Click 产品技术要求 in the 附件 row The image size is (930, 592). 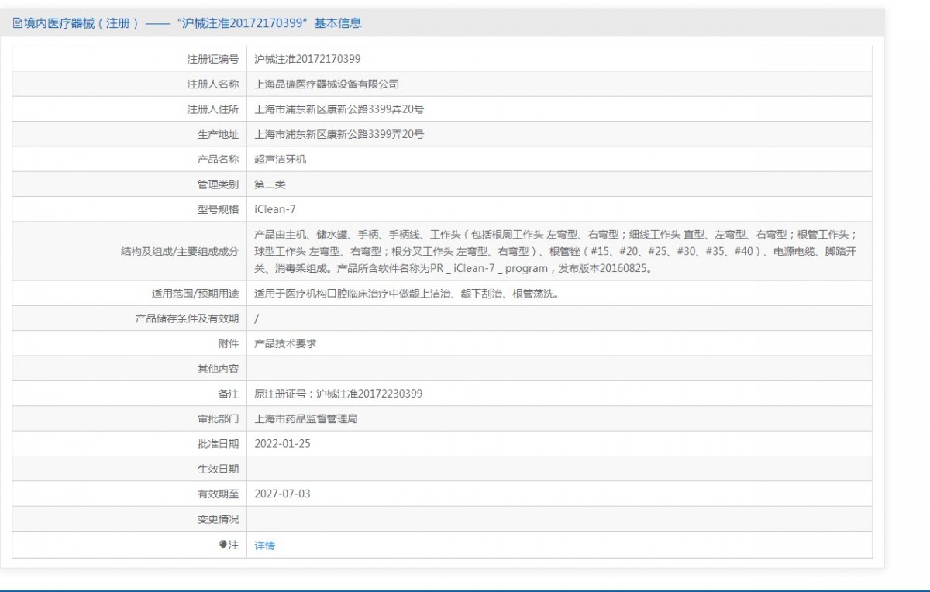click(285, 343)
